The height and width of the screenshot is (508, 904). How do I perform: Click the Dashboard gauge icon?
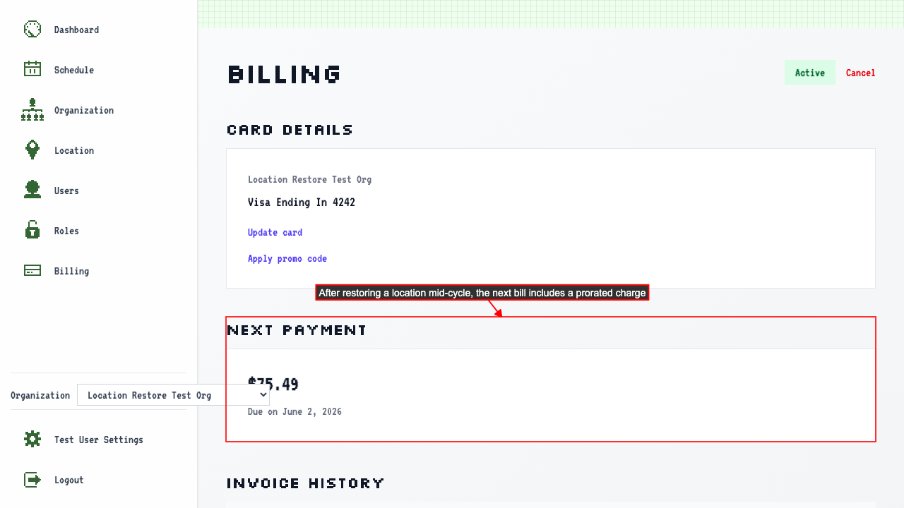point(32,29)
